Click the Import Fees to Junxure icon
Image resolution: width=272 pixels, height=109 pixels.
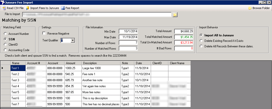click(27, 8)
